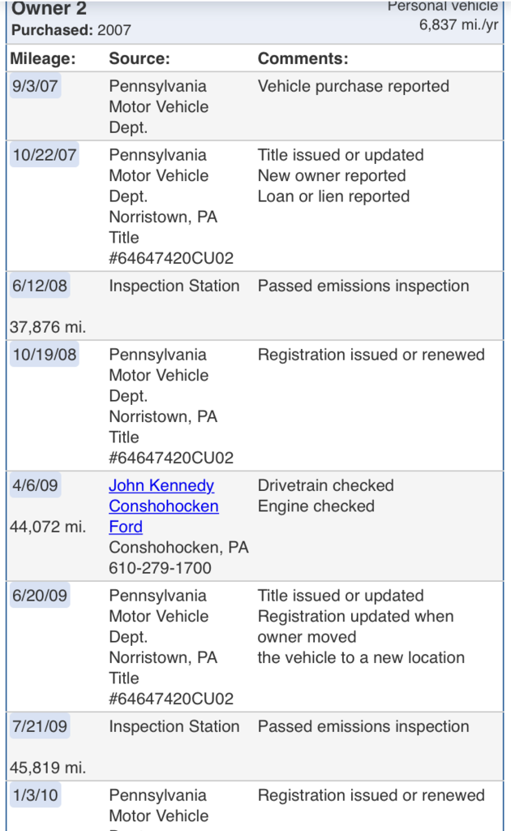Image resolution: width=511 pixels, height=831 pixels.
Task: Select the 9/3/07 date badge
Action: [x=35, y=86]
